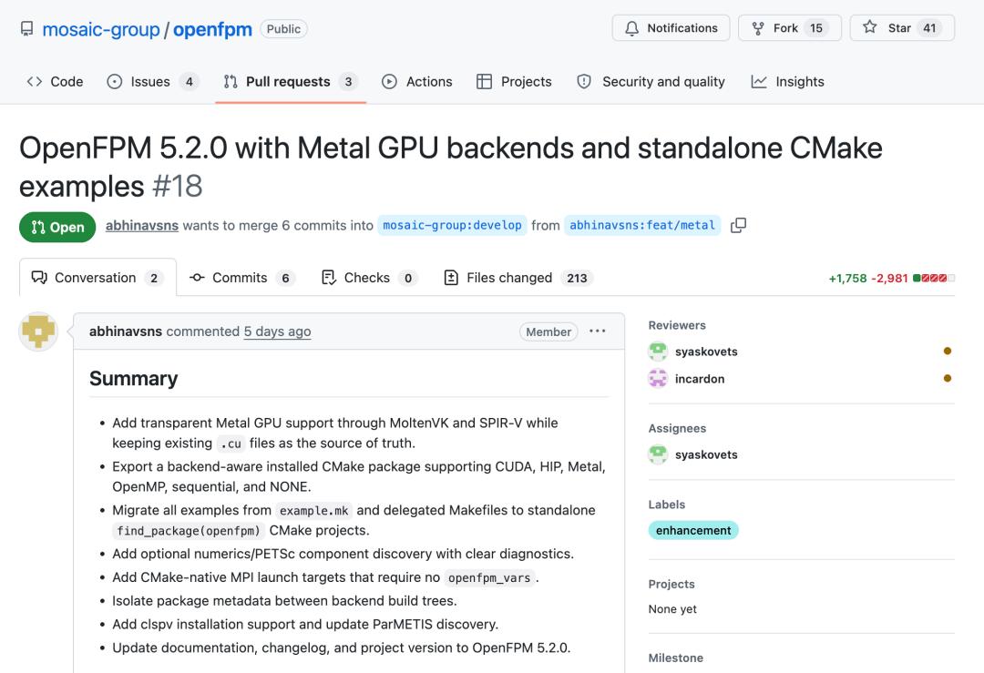This screenshot has width=984, height=673.
Task: Click the fork branch icon
Action: [758, 28]
